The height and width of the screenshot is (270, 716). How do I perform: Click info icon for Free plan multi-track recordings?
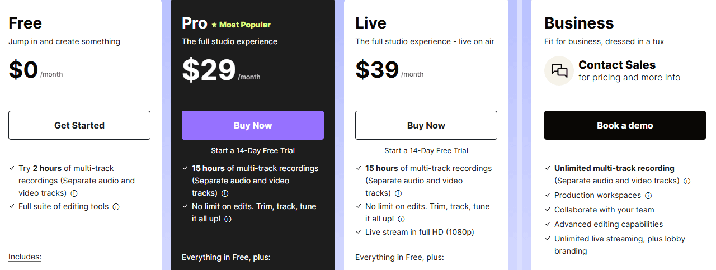click(74, 193)
